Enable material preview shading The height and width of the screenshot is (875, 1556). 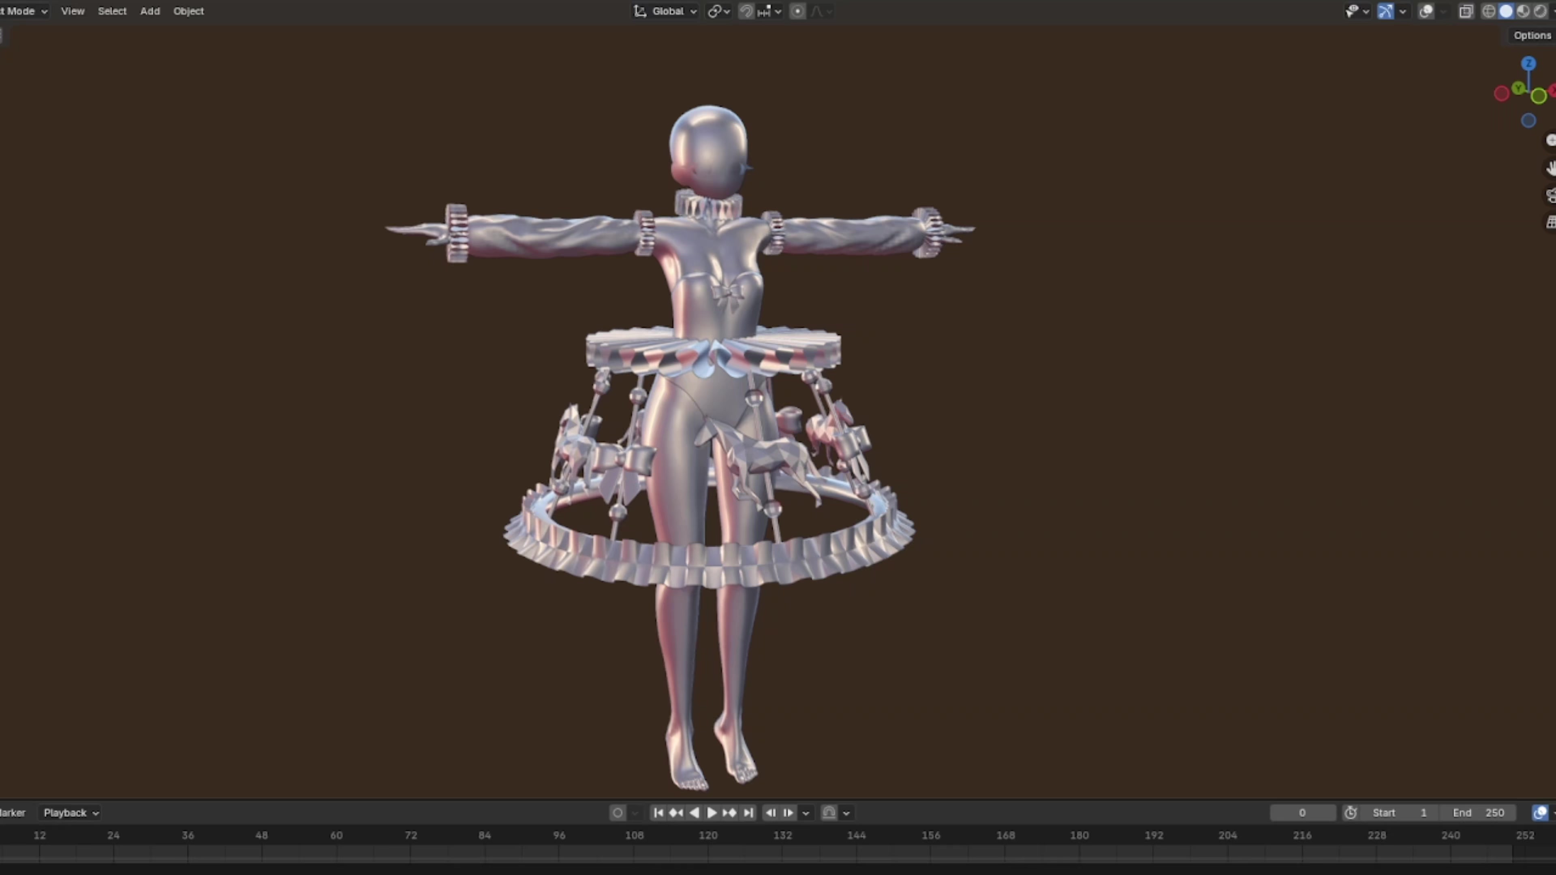(1523, 11)
